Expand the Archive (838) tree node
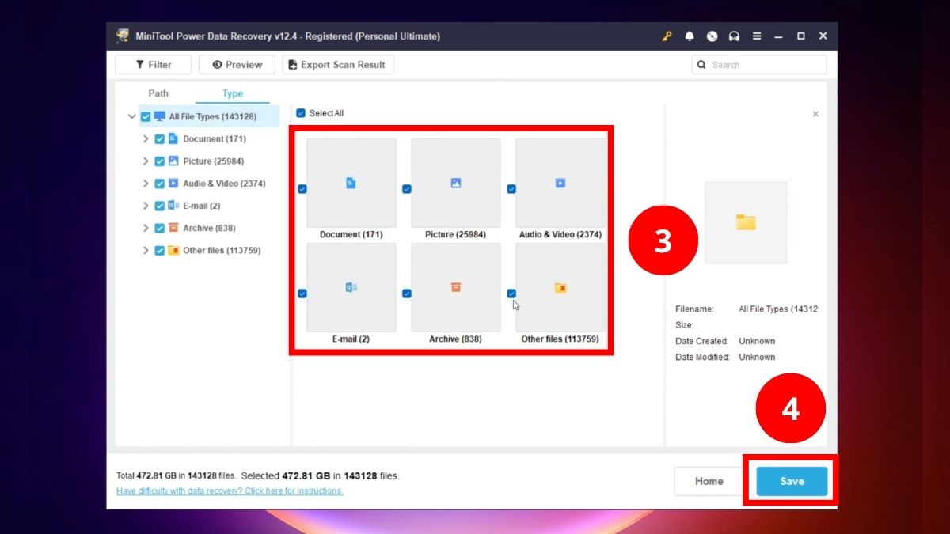The width and height of the screenshot is (950, 534). tap(146, 228)
